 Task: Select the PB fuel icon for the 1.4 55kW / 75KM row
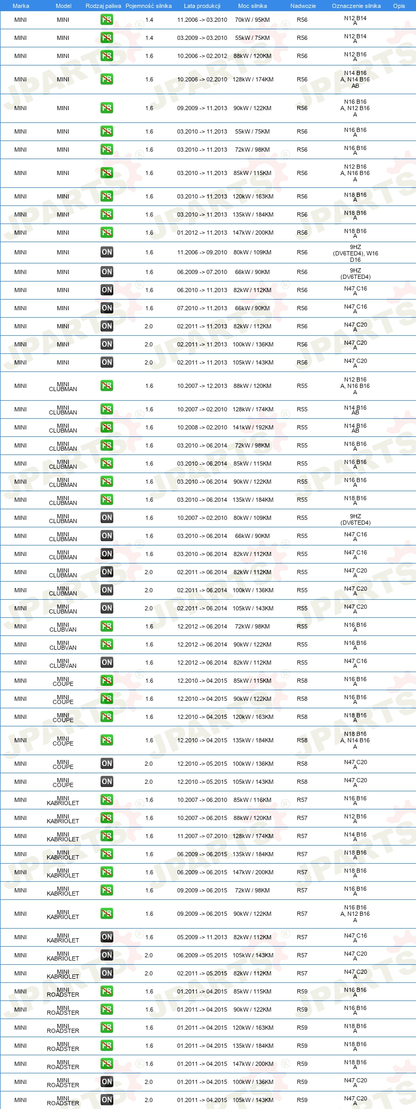(107, 38)
